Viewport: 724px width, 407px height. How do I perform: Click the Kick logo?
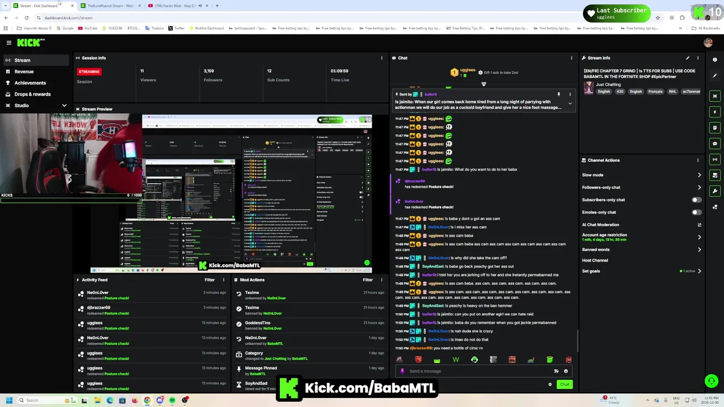(31, 42)
